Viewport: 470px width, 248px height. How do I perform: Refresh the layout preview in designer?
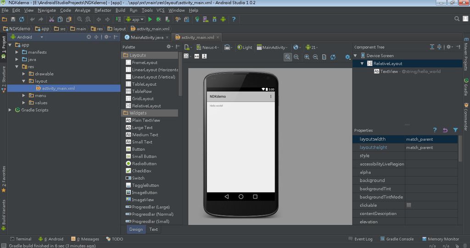333,57
